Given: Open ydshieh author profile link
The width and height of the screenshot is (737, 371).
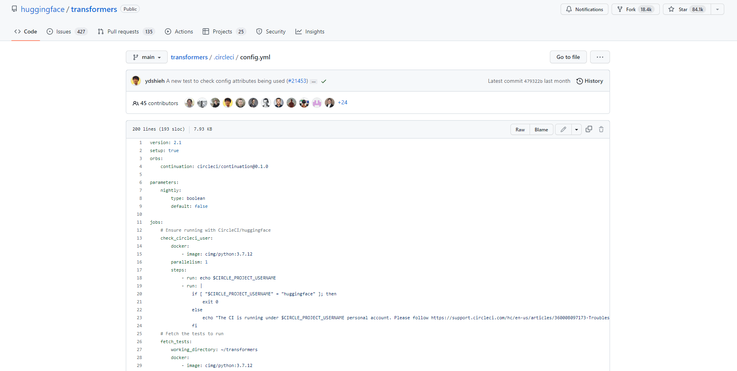Looking at the screenshot, I should 155,81.
